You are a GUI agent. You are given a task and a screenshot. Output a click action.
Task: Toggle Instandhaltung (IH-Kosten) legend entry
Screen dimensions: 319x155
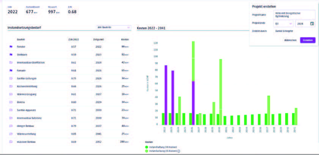(161, 147)
